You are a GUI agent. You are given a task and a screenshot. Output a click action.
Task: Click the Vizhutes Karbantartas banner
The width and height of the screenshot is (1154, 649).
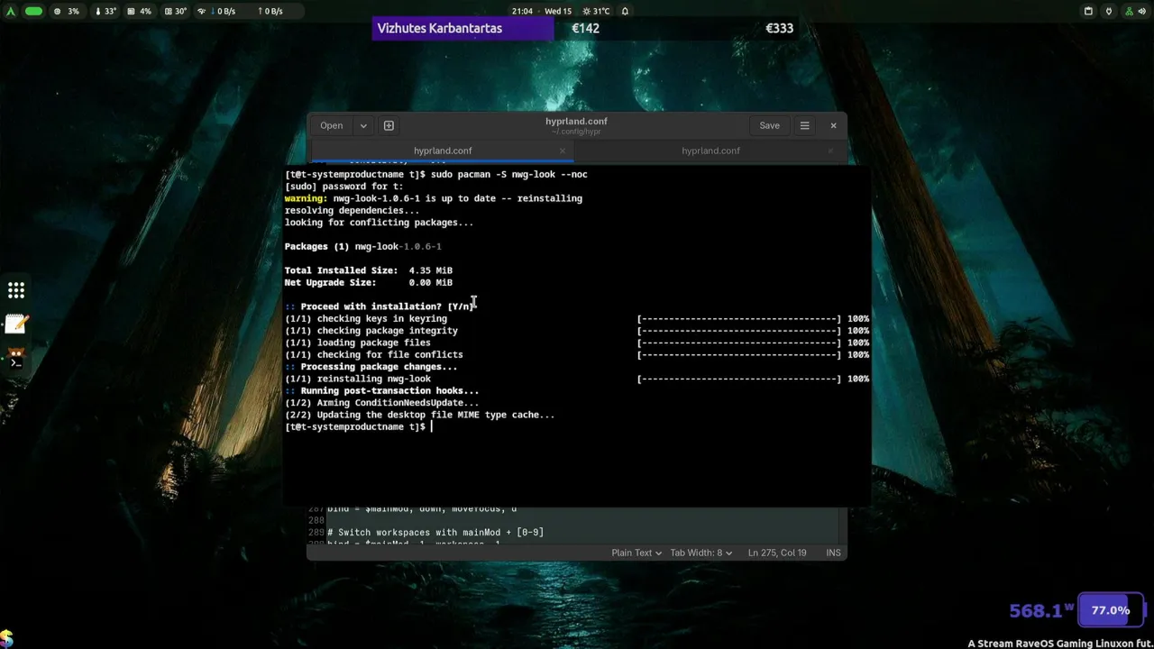[x=463, y=28]
